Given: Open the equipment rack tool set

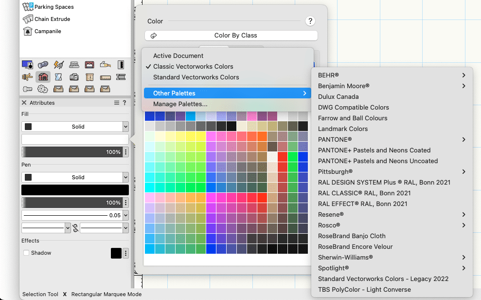Looking at the screenshot, I should tap(121, 65).
